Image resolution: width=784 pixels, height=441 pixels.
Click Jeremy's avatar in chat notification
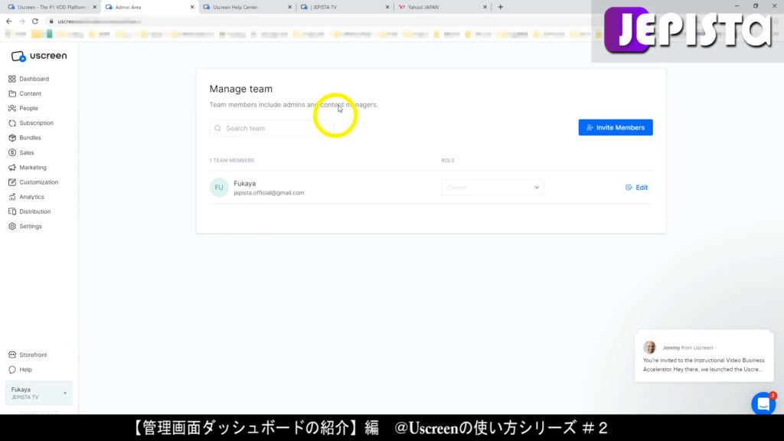tap(649, 348)
